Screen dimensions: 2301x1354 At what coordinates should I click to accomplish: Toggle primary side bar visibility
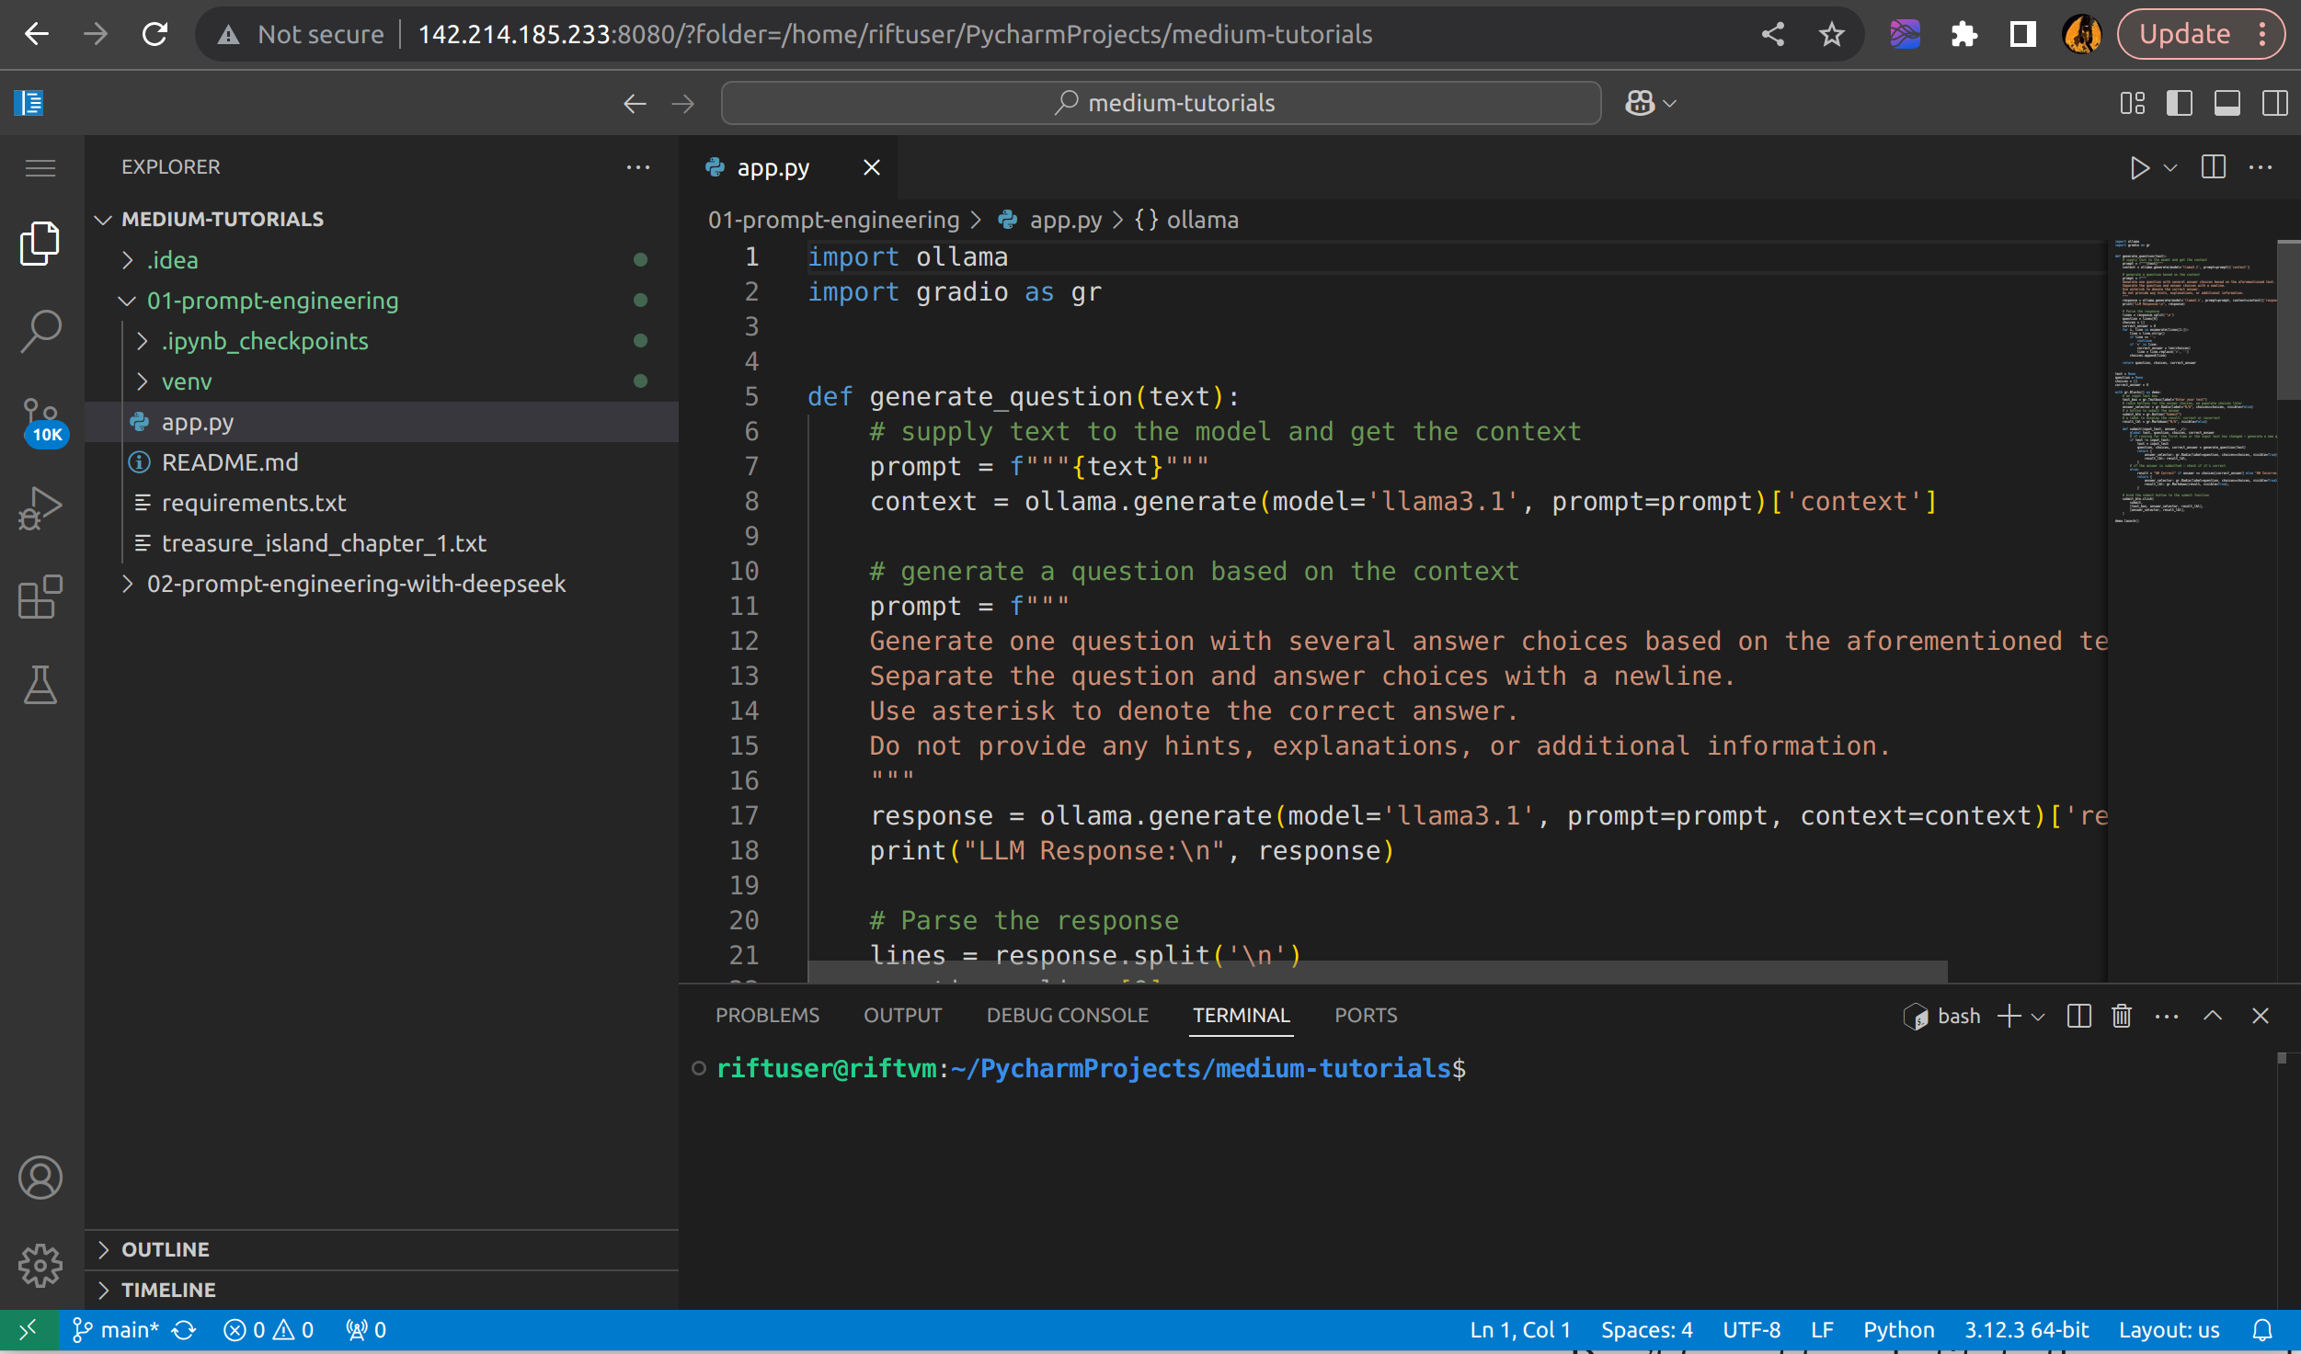click(x=2179, y=103)
